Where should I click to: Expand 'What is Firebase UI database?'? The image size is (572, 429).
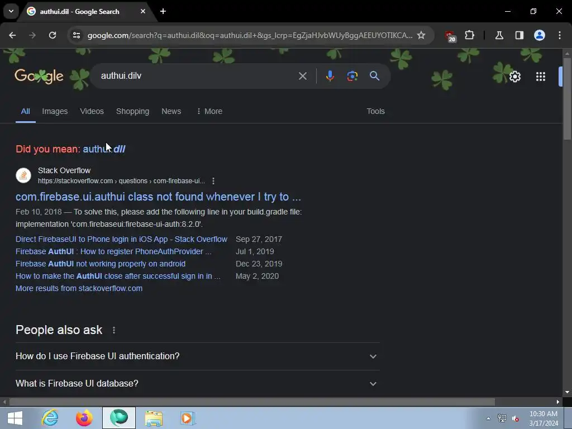point(197,383)
